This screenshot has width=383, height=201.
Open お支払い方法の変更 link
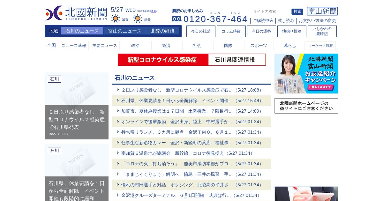(x=317, y=21)
